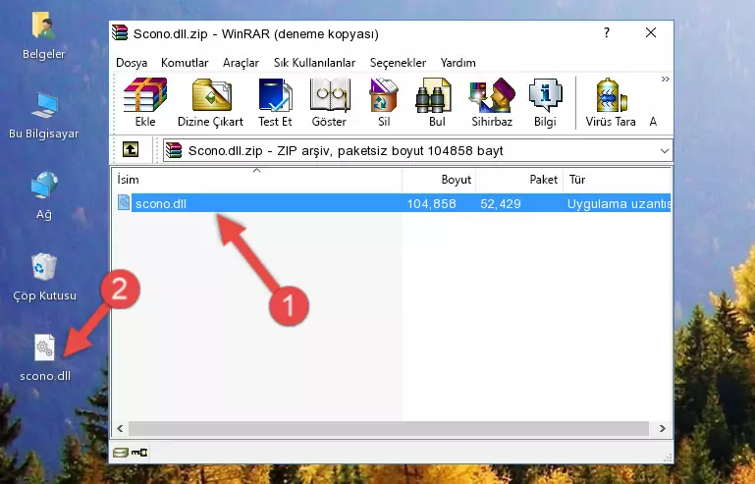Go up one folder level
755x484 pixels.
(x=131, y=150)
